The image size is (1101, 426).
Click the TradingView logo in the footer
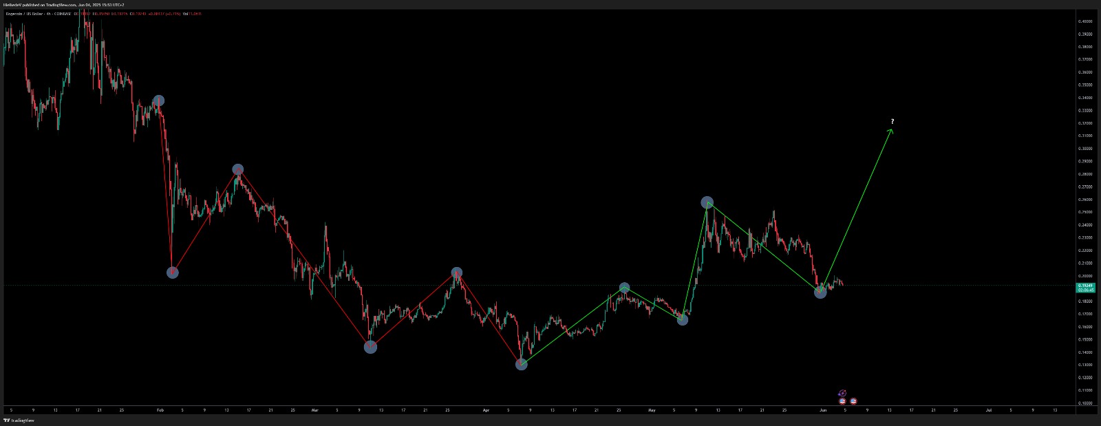[19, 420]
